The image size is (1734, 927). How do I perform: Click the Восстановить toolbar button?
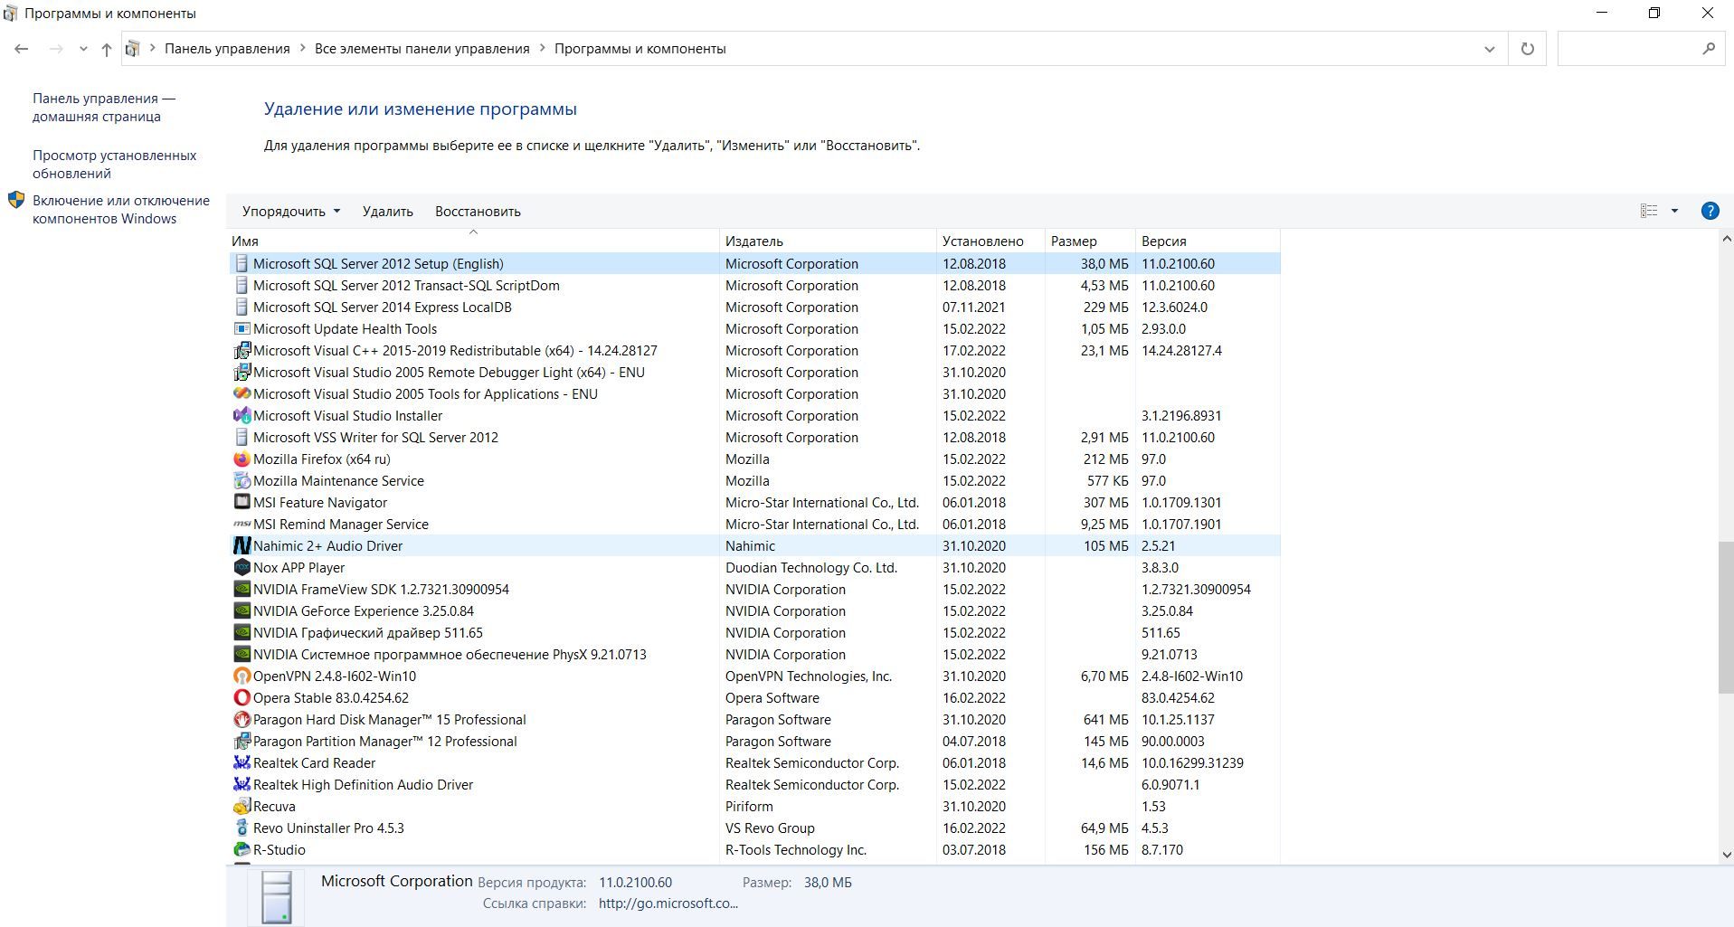[x=478, y=212]
